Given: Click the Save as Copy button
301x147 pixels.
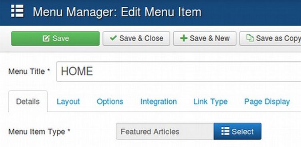Looking at the screenshot, I should coord(270,38).
